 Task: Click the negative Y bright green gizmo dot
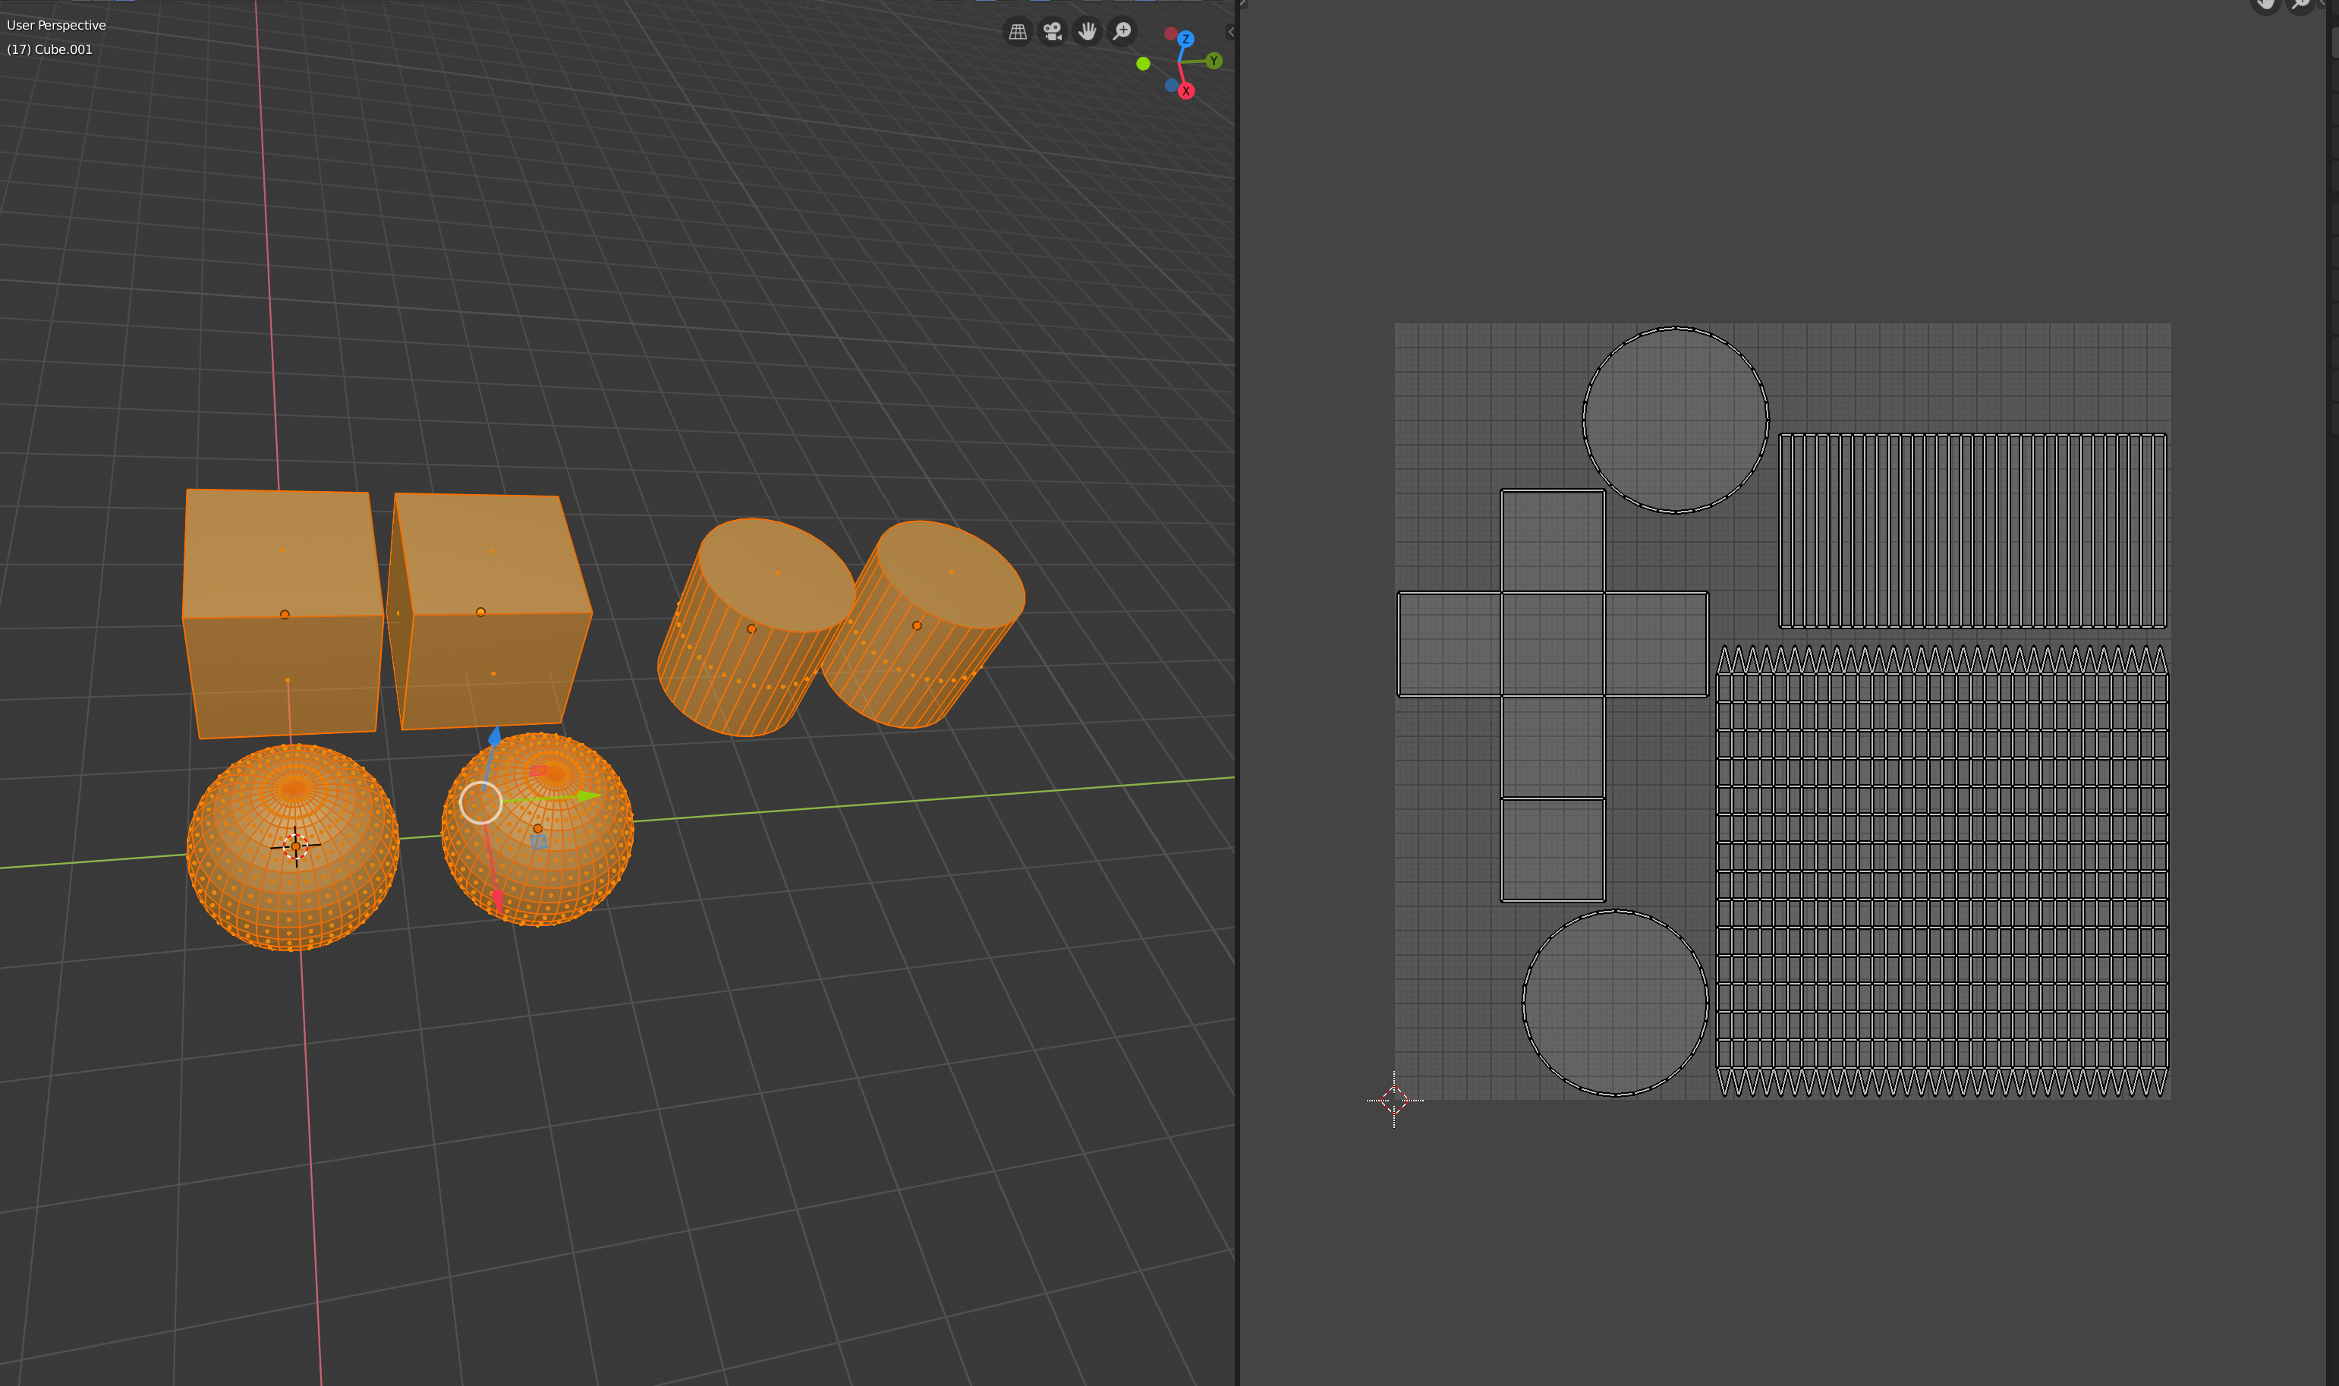(x=1143, y=64)
